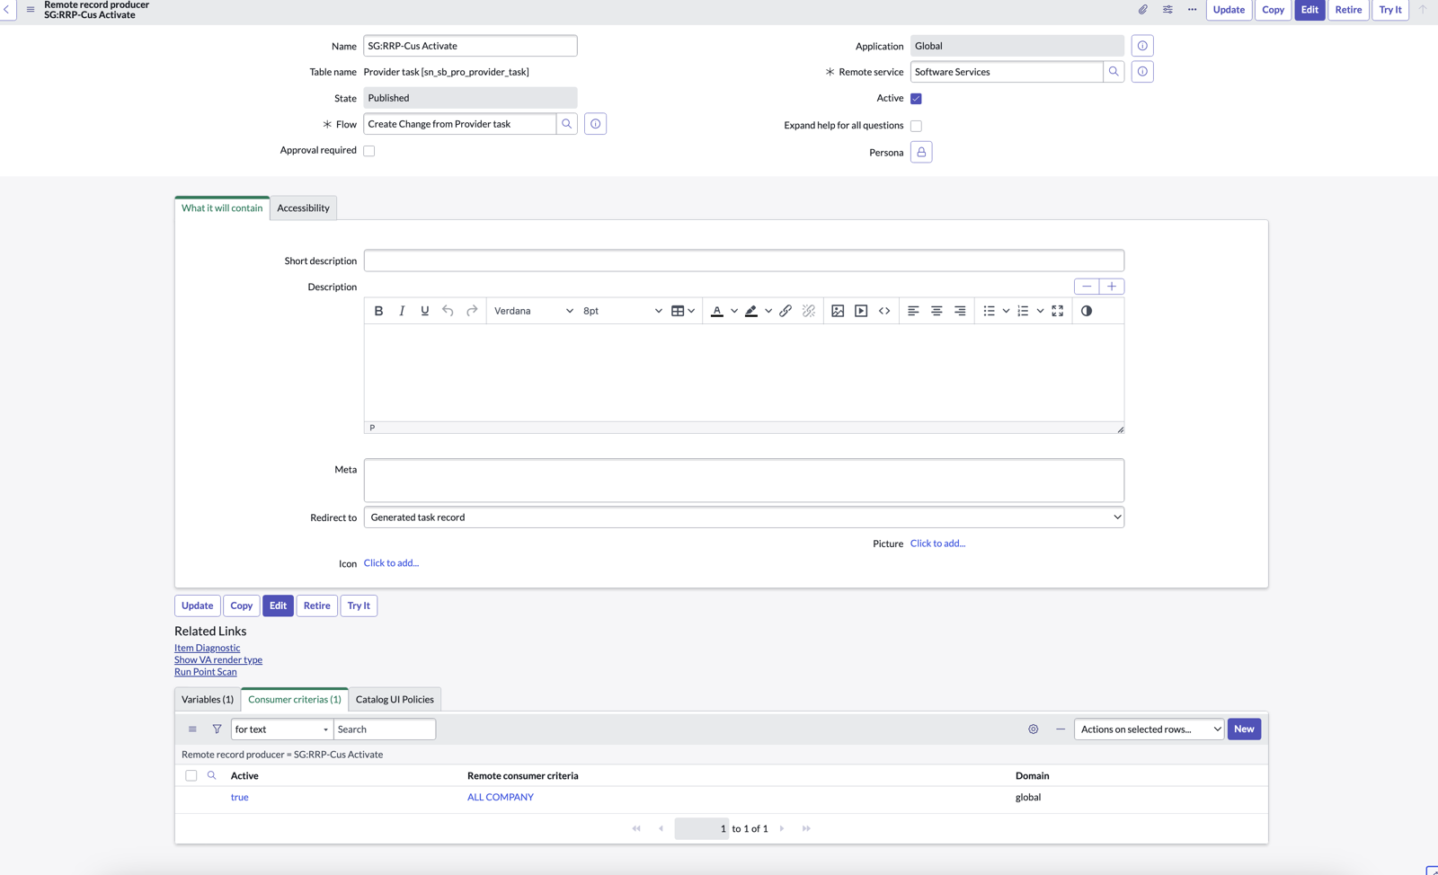Center align text in Description
1438x875 pixels.
pyautogui.click(x=936, y=311)
